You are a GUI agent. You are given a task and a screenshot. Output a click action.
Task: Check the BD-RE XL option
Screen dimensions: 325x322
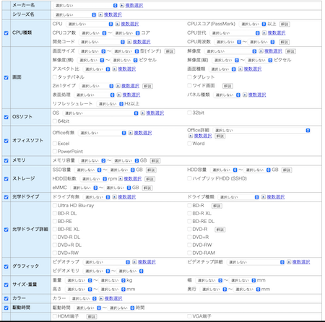[55, 230]
